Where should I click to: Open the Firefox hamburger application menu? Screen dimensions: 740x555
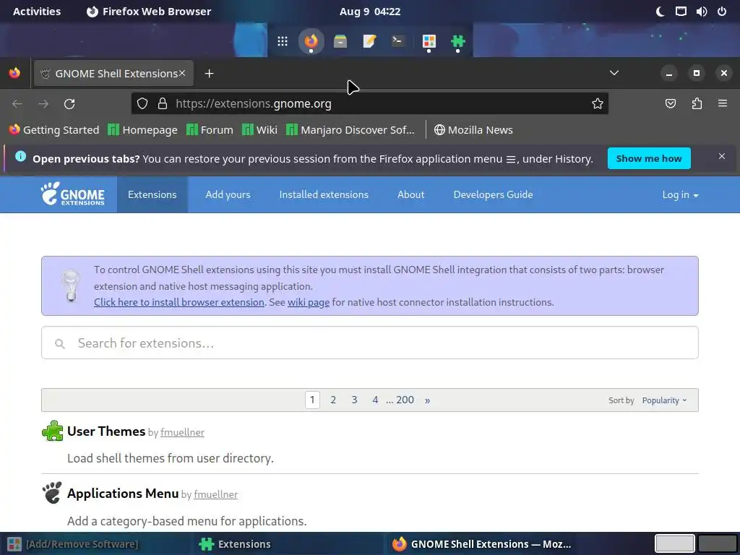point(723,103)
